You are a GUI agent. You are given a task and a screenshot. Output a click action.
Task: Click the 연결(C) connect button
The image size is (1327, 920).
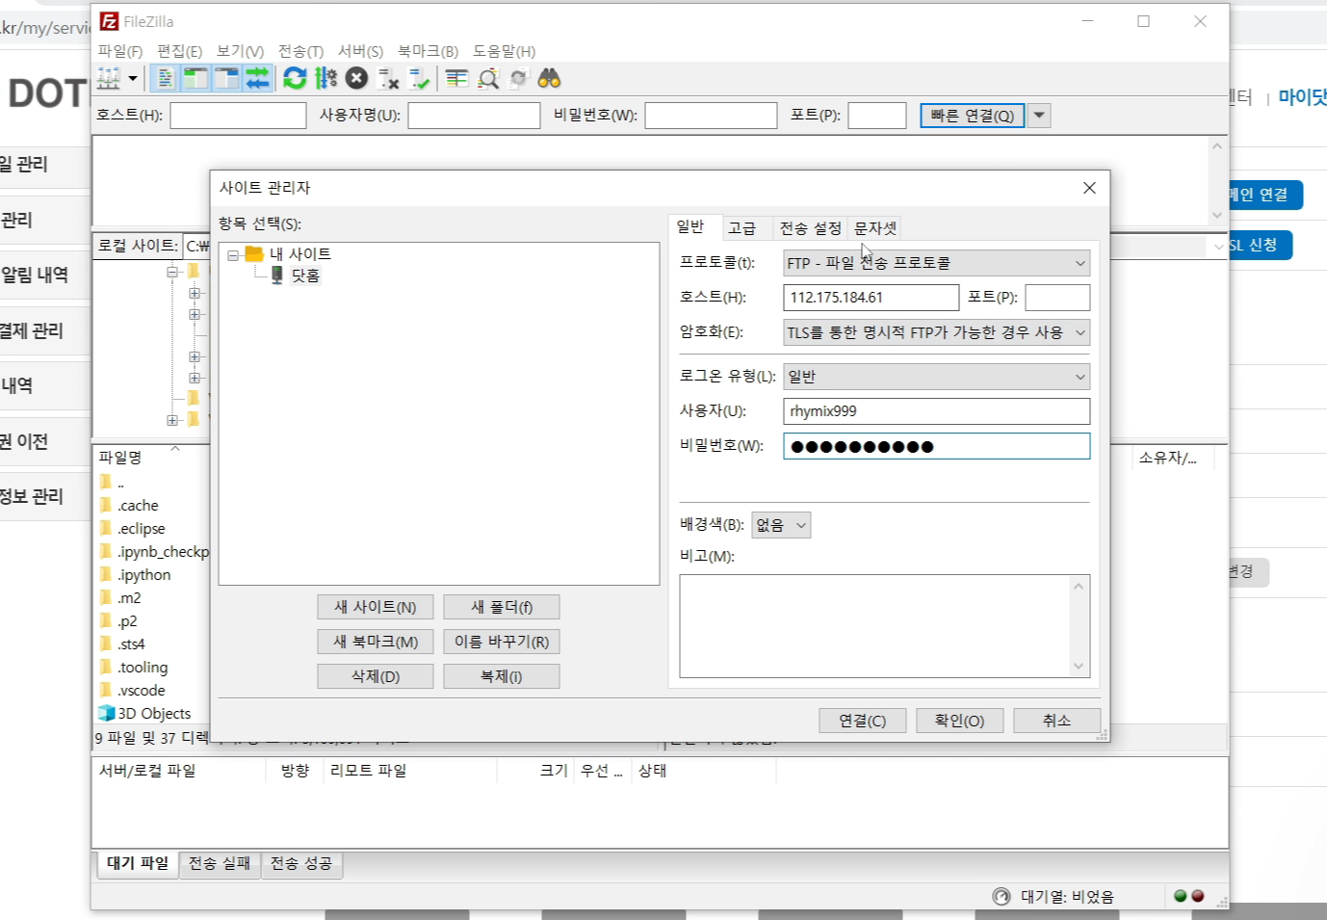[x=863, y=721]
